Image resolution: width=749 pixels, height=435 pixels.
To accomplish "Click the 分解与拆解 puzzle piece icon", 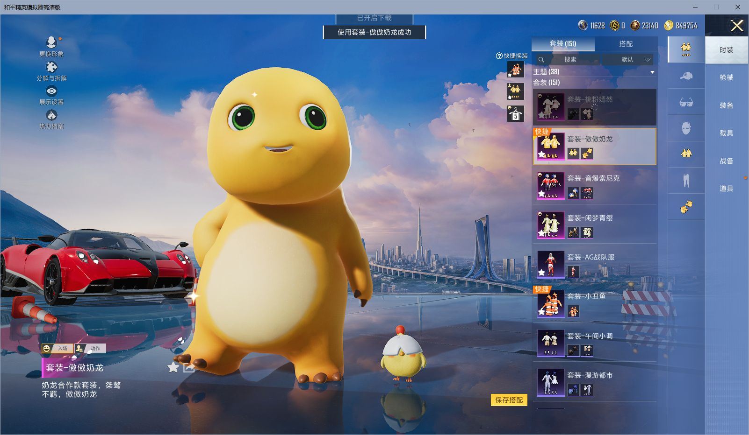I will tap(51, 68).
